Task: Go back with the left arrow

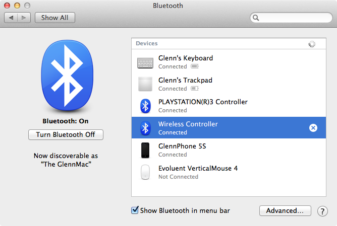Action: [x=12, y=18]
